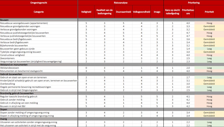Select Laag priority cell for Welstandexcessen

(209, 68)
